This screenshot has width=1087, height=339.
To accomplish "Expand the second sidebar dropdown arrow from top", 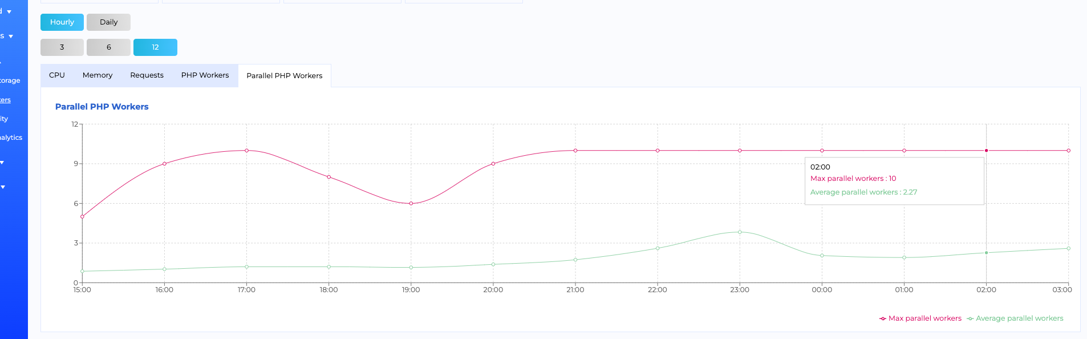I will [10, 36].
